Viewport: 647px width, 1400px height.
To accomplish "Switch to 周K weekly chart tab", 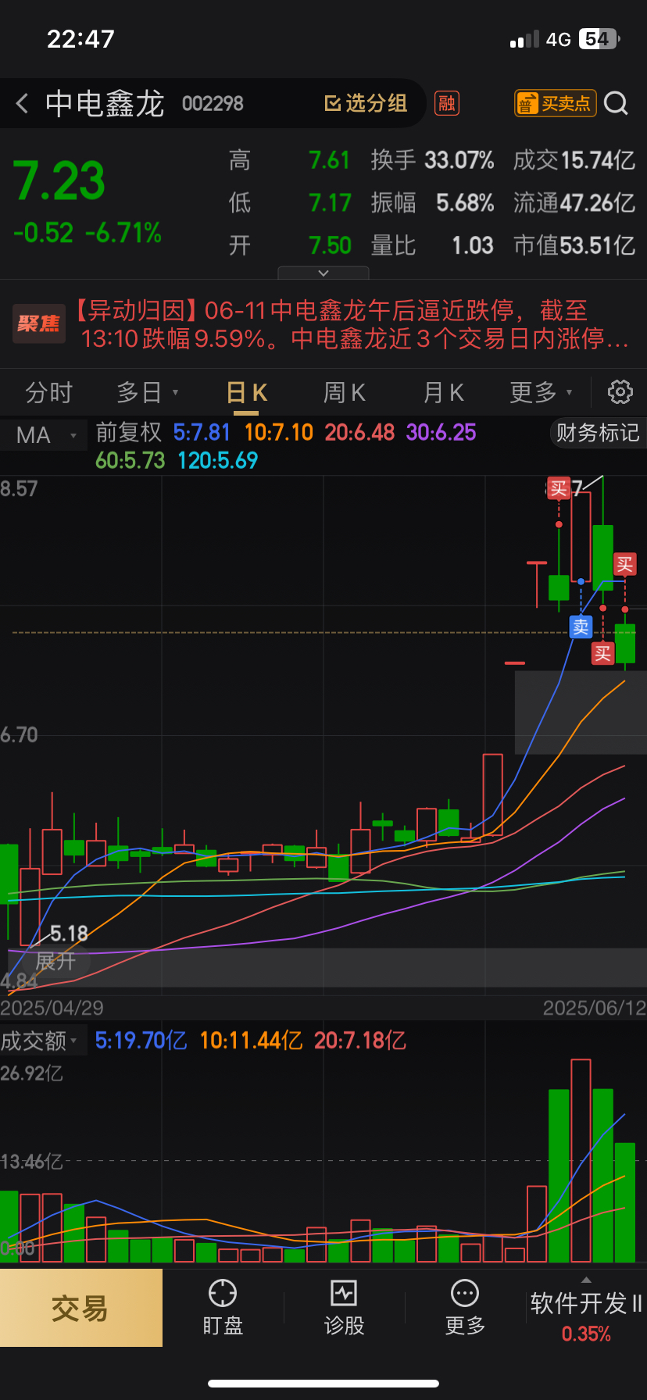I will pos(345,392).
